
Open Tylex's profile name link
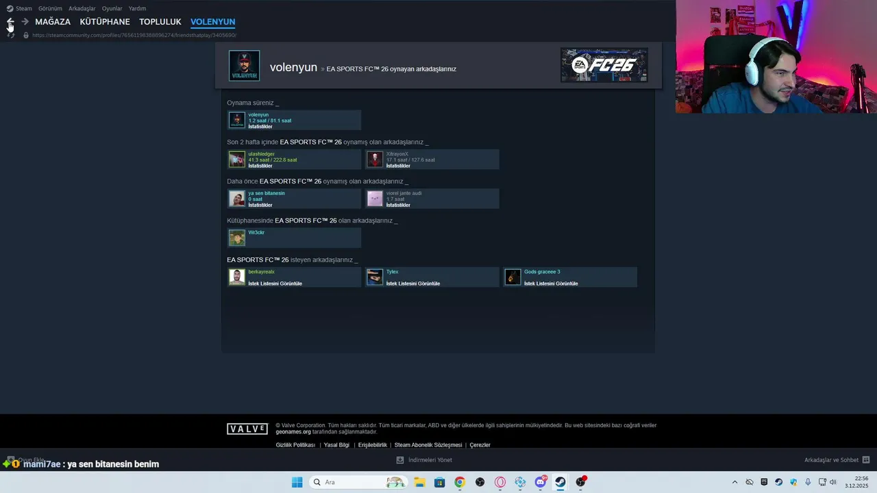pyautogui.click(x=393, y=272)
